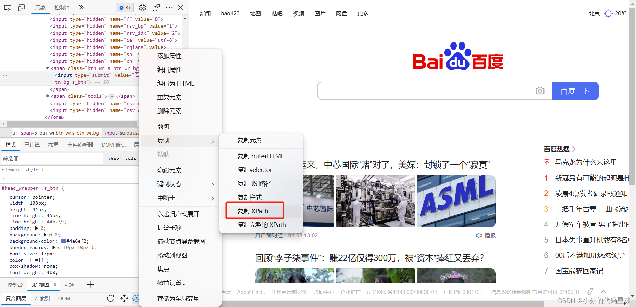Click the 筛选器 styles filter field
636x307 pixels.
click(x=52, y=158)
